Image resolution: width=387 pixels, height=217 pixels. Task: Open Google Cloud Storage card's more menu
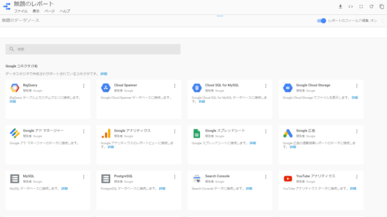pos(357,86)
